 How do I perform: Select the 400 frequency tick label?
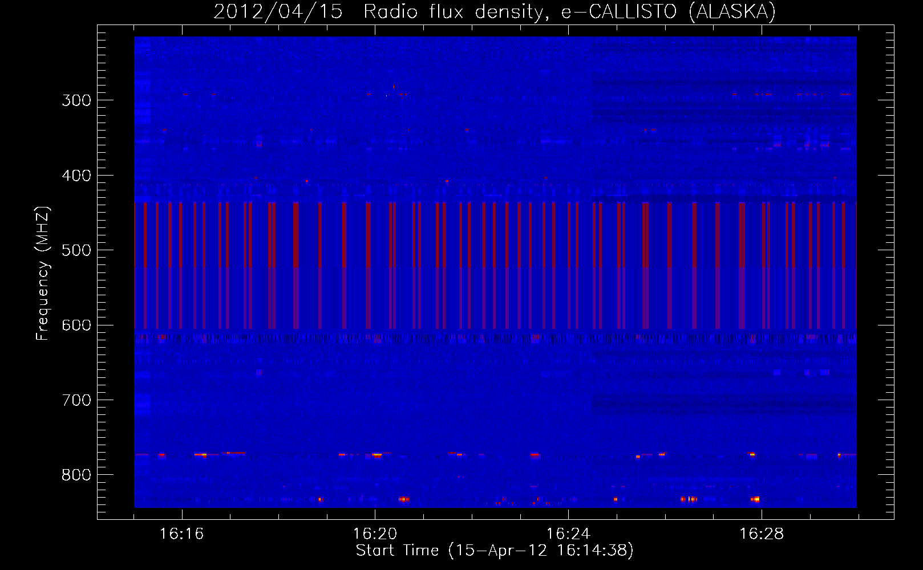pos(76,176)
